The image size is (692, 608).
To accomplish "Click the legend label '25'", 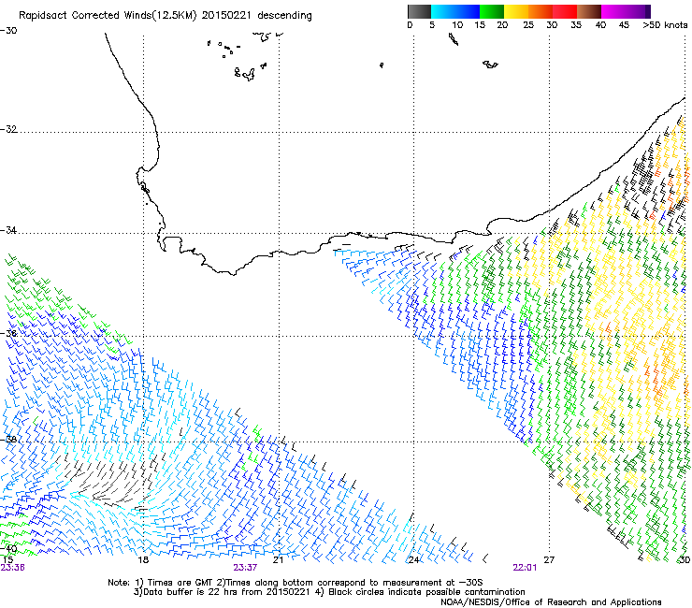I will 528,25.
